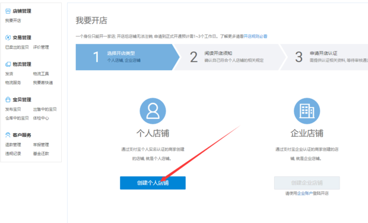Open 体检中心 link
Image resolution: width=368 pixels, height=223 pixels.
pos(41,118)
